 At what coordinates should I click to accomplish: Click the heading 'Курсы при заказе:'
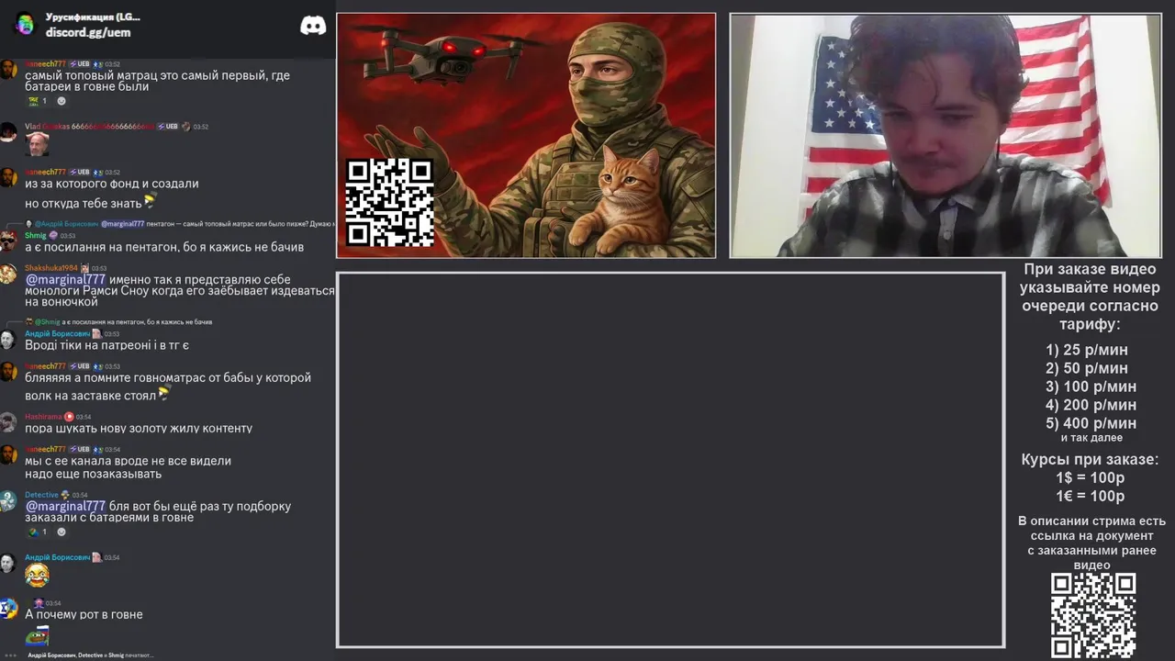coord(1090,459)
